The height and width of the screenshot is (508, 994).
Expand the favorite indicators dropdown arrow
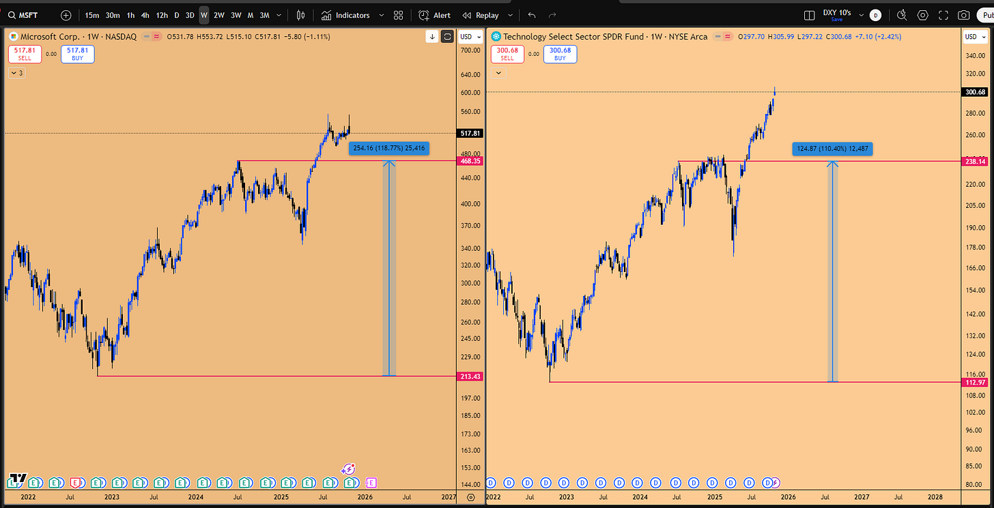point(381,15)
